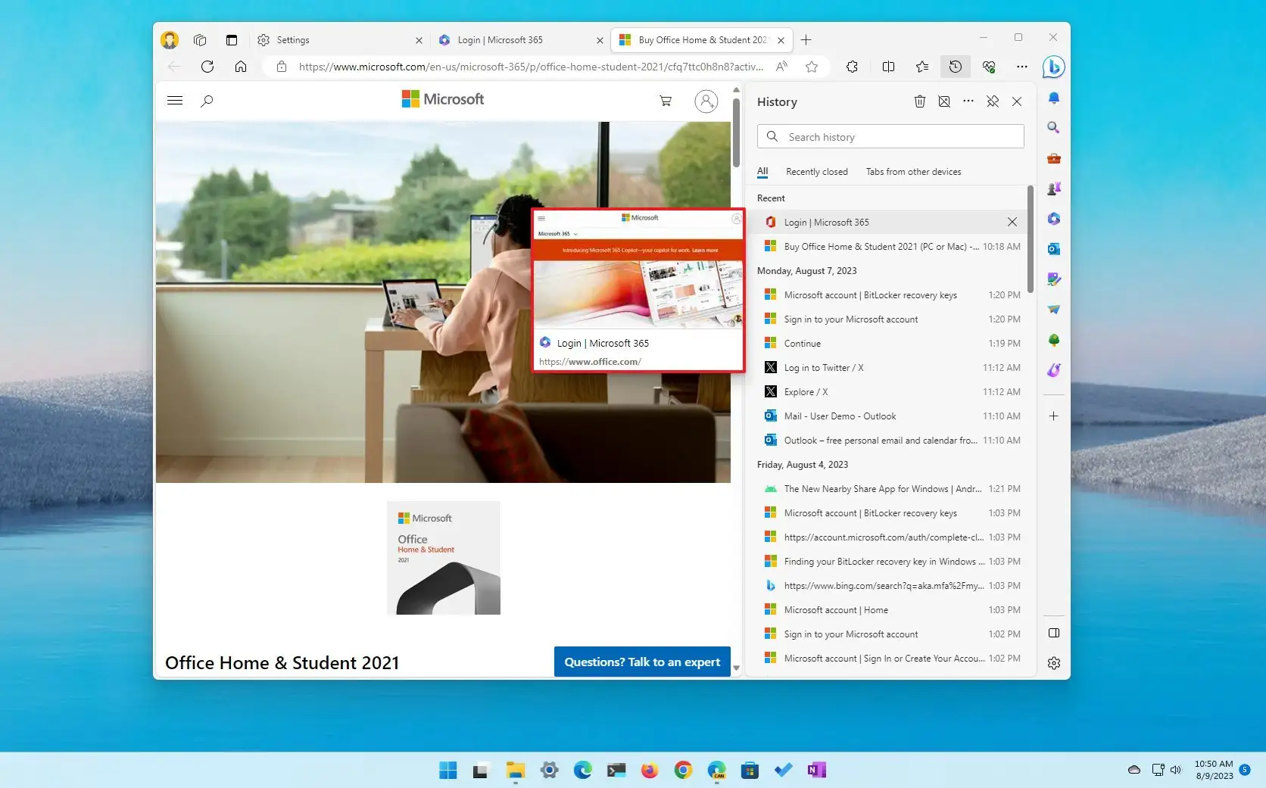Open Browser essentials heart icon
The height and width of the screenshot is (788, 1266).
(x=988, y=67)
